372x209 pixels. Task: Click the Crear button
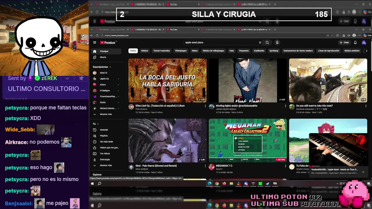coord(344,42)
